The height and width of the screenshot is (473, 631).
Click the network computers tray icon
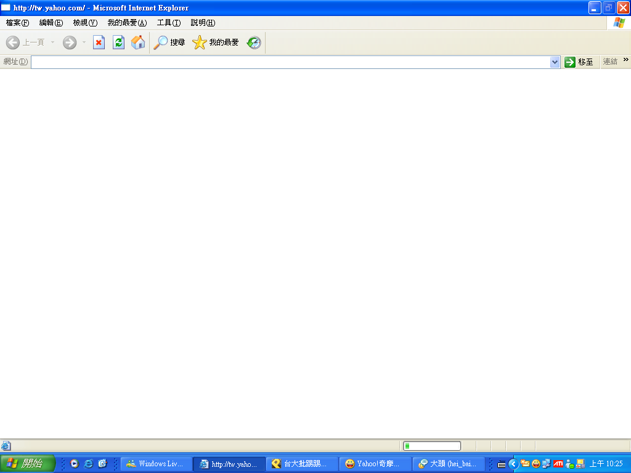pyautogui.click(x=547, y=464)
